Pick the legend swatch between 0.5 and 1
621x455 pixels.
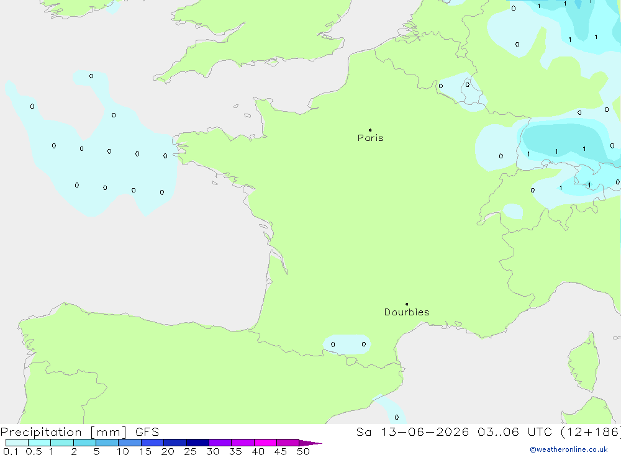[40, 443]
